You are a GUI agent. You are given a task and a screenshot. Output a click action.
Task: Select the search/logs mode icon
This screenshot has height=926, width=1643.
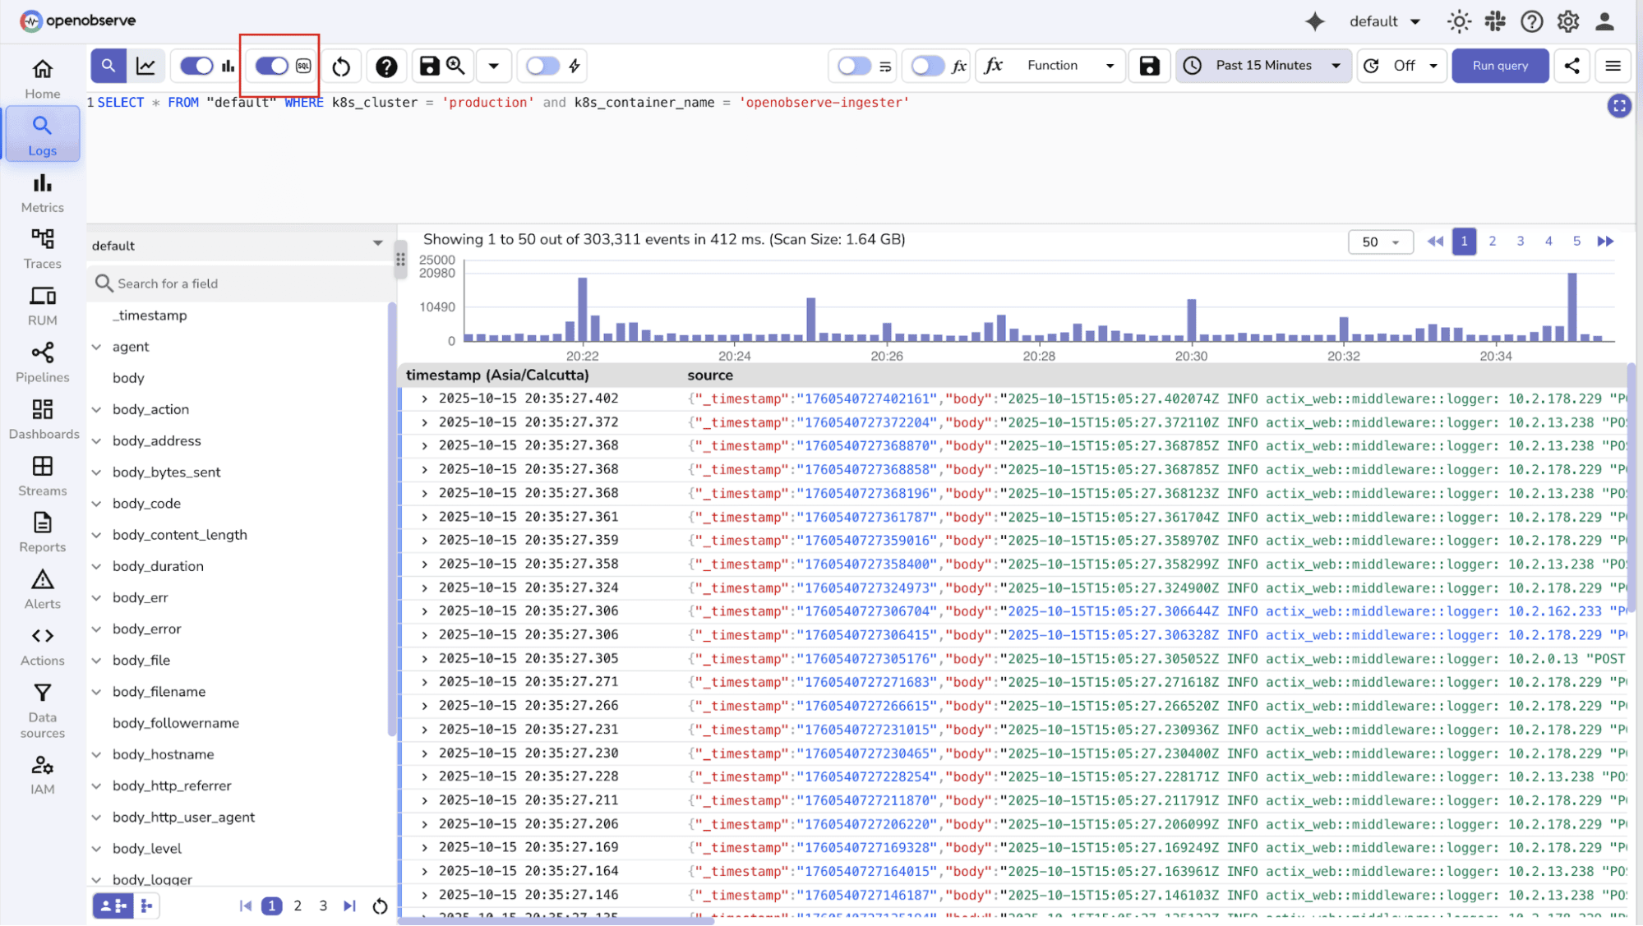107,66
